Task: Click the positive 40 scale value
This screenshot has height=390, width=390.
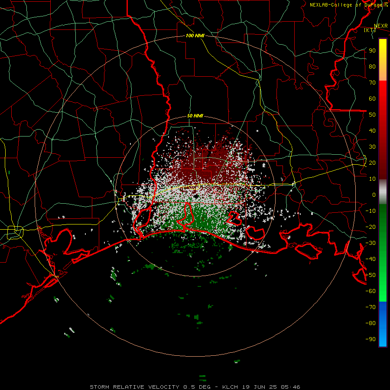Action: [372, 130]
